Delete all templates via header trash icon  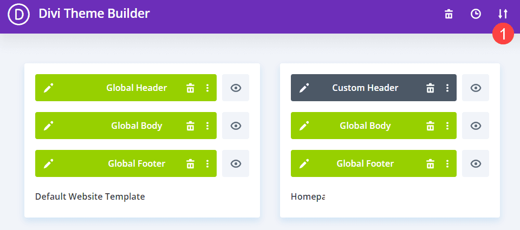pos(448,14)
